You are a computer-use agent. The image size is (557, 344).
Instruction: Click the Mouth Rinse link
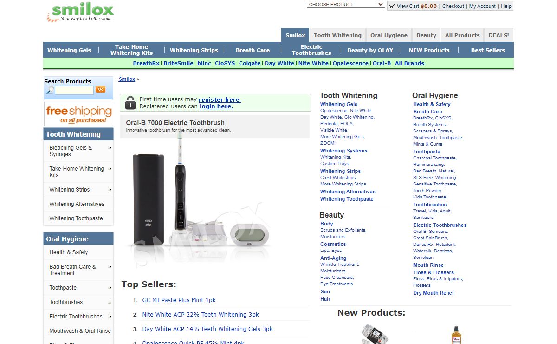pyautogui.click(x=428, y=265)
